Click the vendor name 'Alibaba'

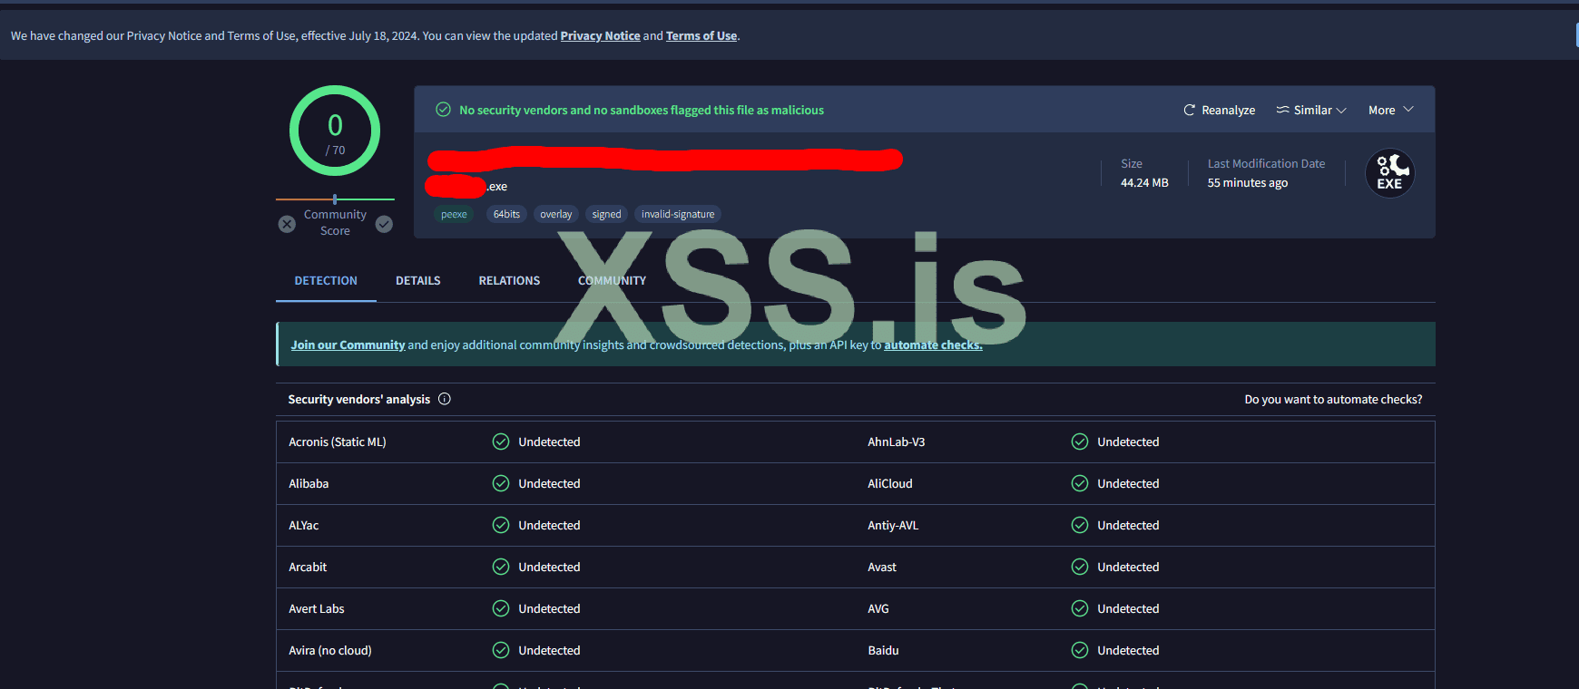click(x=309, y=484)
